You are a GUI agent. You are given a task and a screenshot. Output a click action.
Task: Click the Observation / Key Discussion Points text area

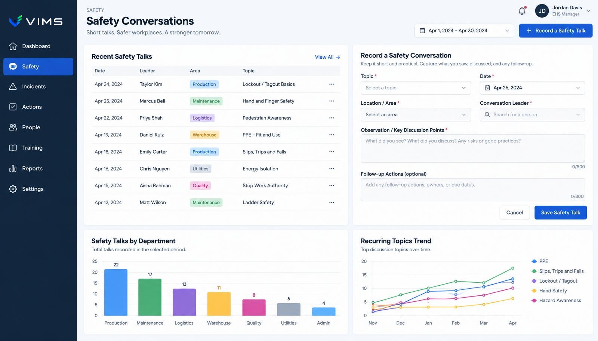pyautogui.click(x=473, y=148)
